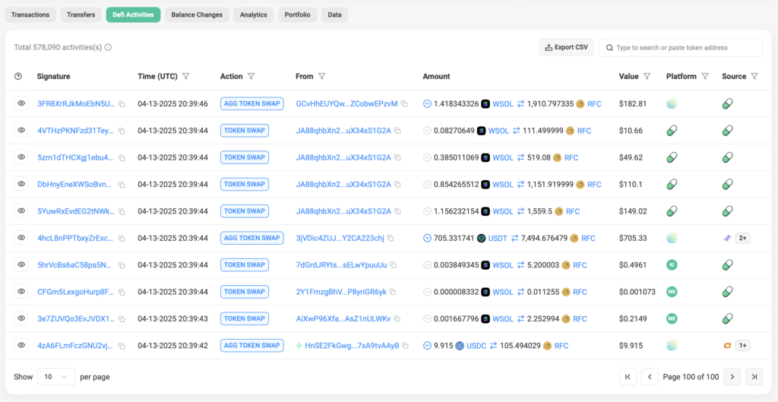Viewport: 778px width, 402px height.
Task: Click the WSOL token icon in the $182.81 row
Action: pyautogui.click(x=485, y=103)
